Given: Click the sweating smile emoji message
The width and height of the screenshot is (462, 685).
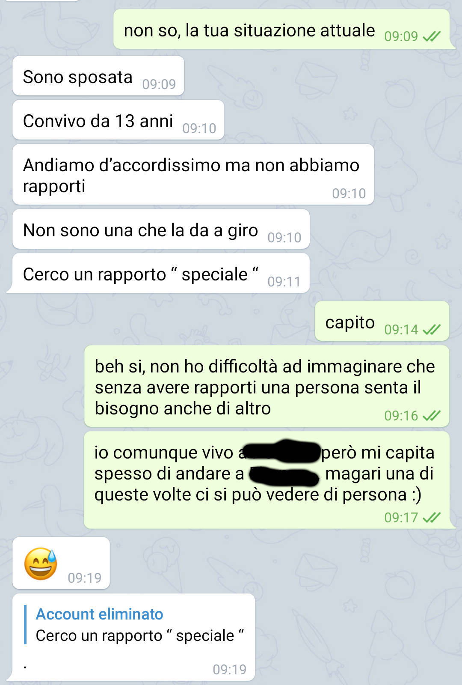Looking at the screenshot, I should point(61,563).
